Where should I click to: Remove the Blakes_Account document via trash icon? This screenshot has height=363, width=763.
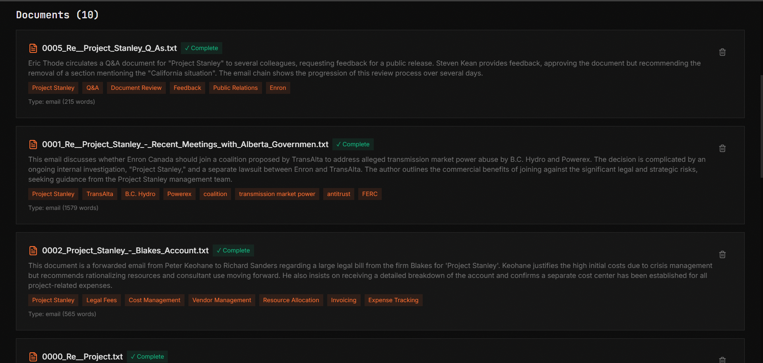tap(722, 254)
